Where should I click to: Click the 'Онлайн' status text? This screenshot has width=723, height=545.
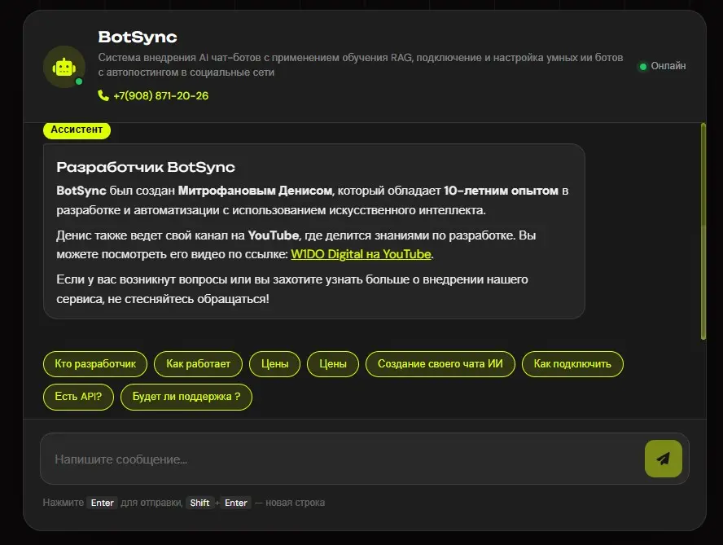coord(668,66)
